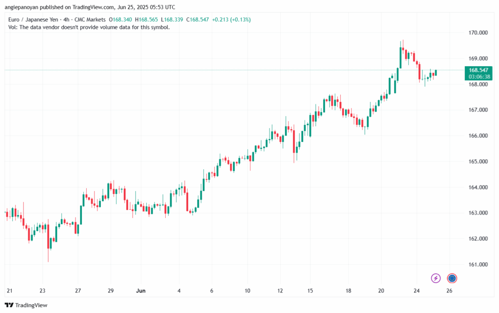499x313 pixels.
Task: Click the EU flag economic event icon
Action: pos(452,278)
